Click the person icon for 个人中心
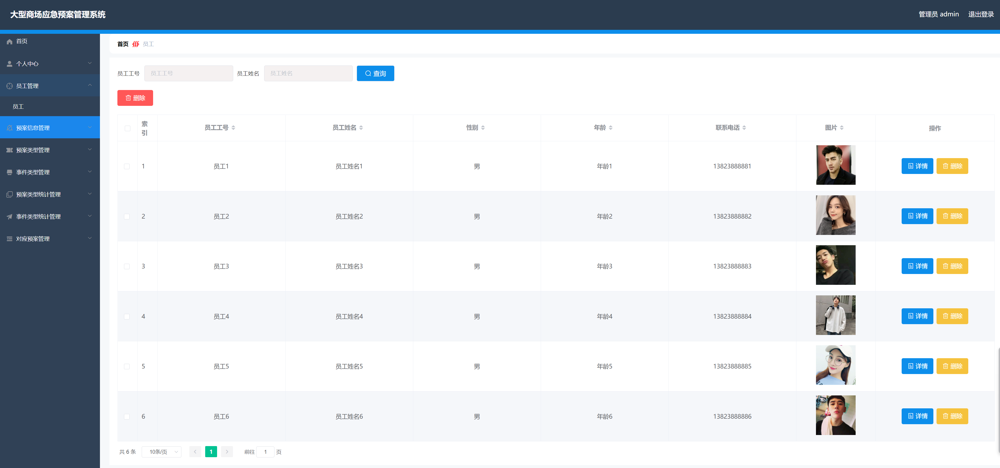Screen dimensions: 1000x468 (9, 64)
